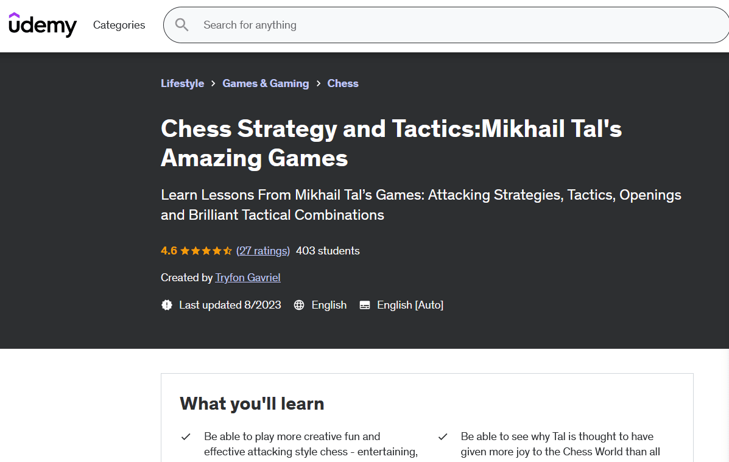Click the closed captions icon

pos(365,305)
